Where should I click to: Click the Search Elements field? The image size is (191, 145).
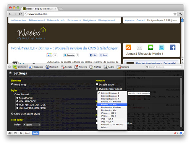coord(163,67)
